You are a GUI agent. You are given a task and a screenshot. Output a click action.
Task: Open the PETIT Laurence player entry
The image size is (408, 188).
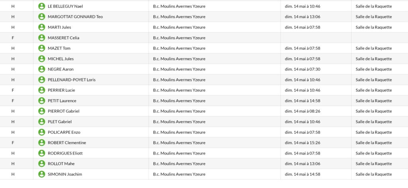pyautogui.click(x=62, y=101)
